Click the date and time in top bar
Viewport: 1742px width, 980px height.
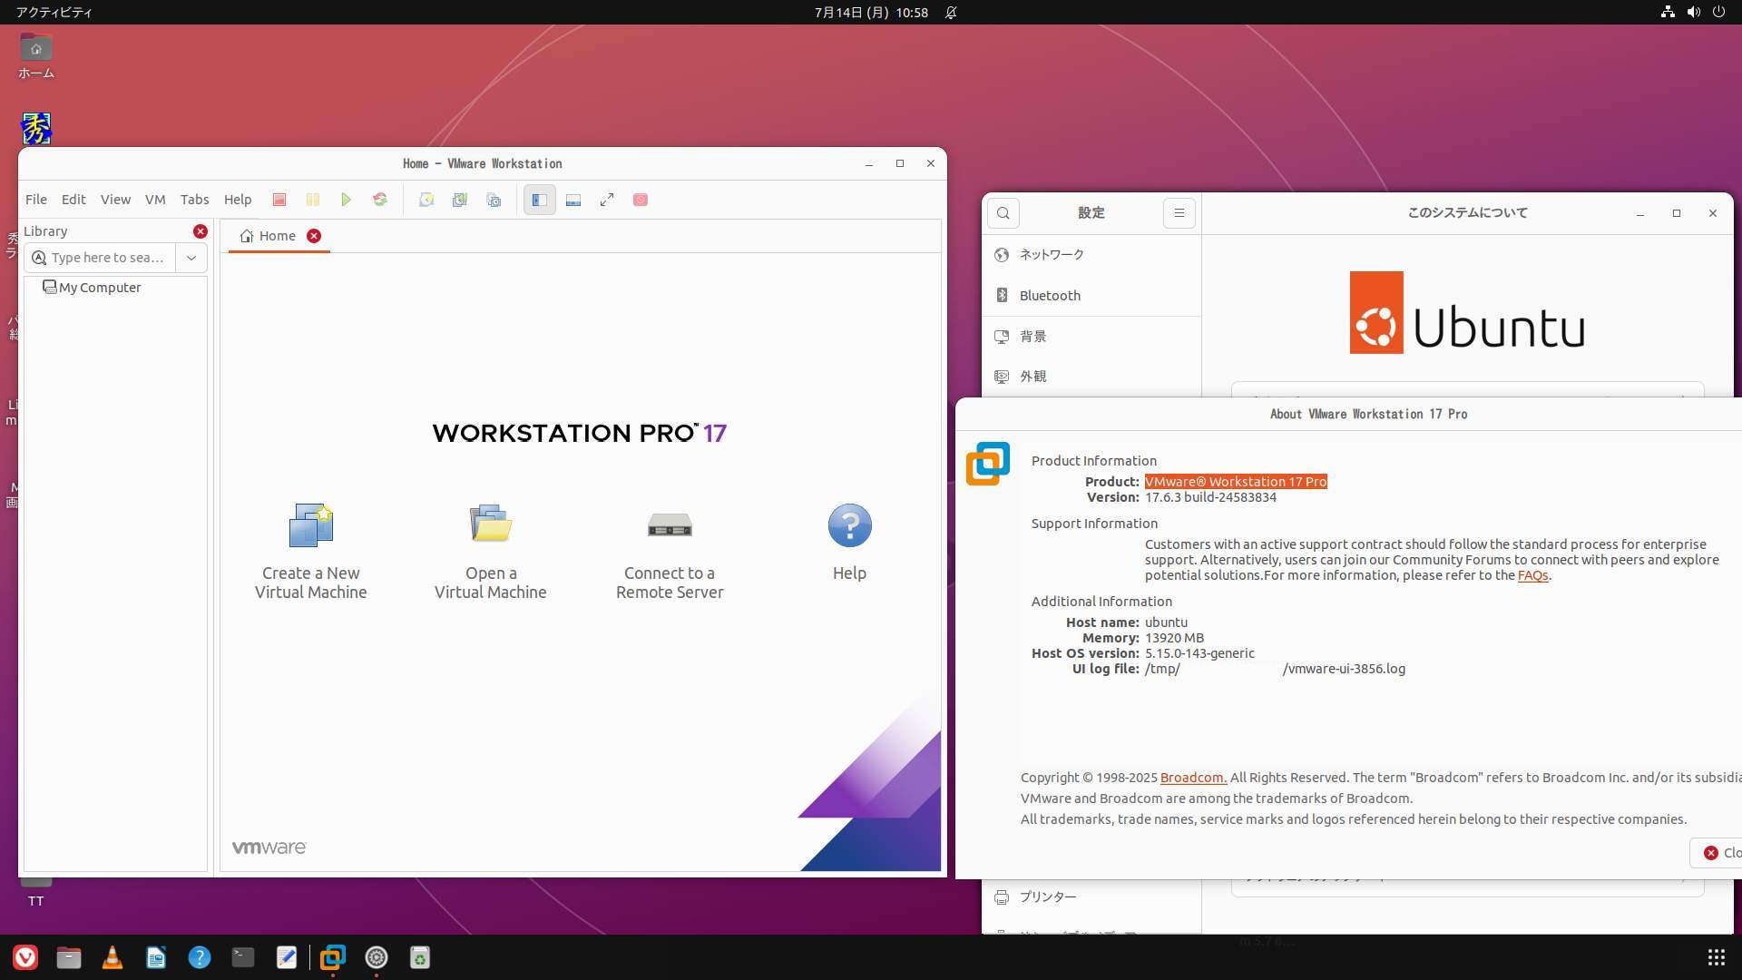point(871,12)
